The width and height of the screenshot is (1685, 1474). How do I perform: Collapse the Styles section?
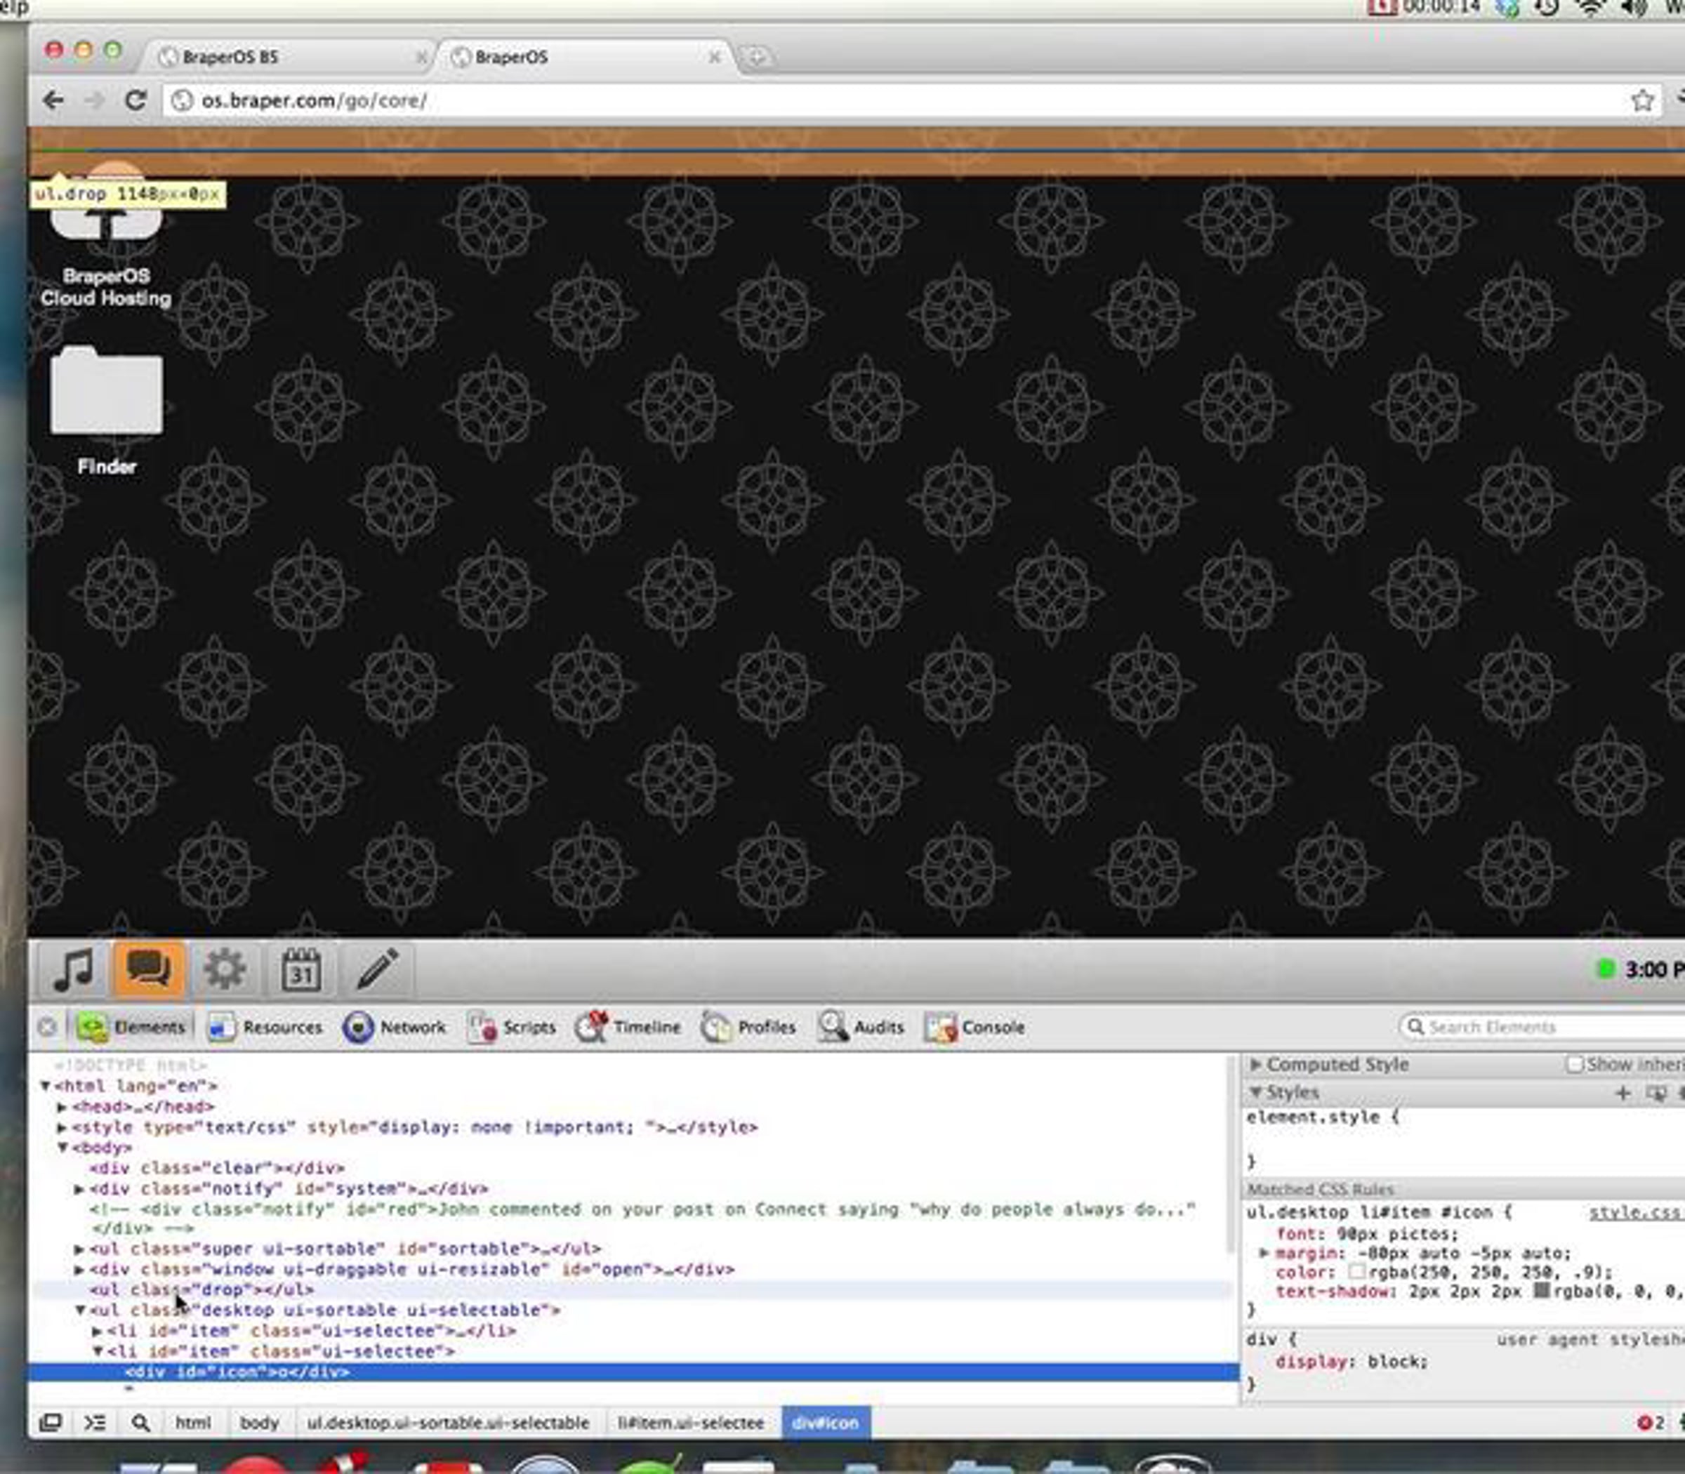point(1255,1092)
